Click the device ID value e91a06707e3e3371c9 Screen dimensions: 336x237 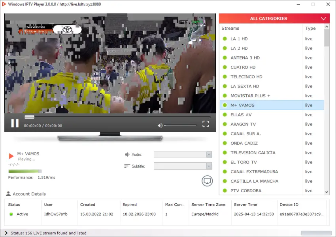click(x=302, y=214)
